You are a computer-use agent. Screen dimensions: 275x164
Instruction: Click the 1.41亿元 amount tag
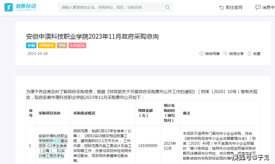(77, 45)
